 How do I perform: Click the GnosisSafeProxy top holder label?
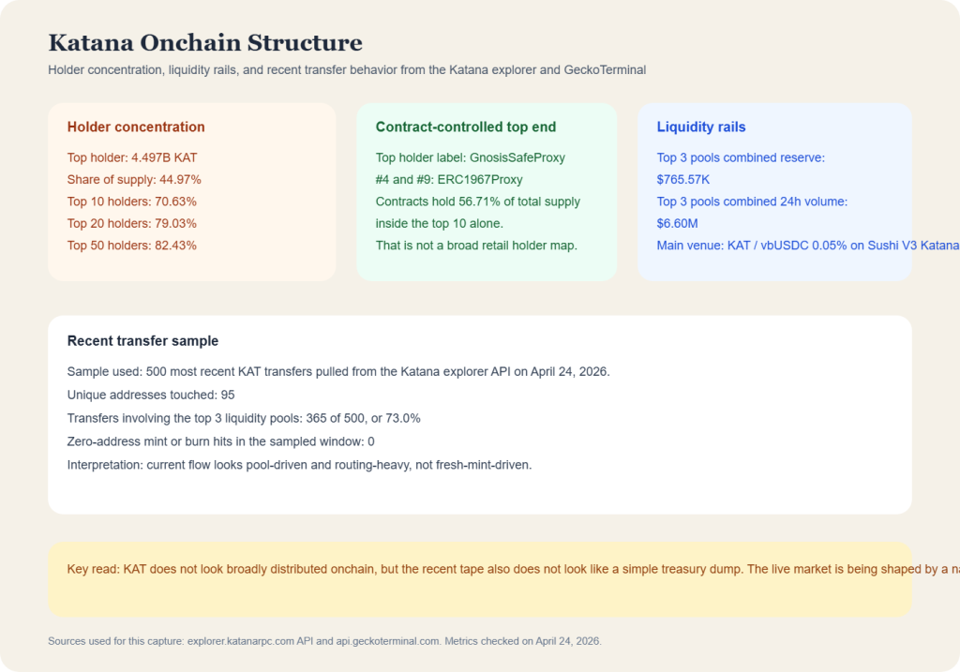coord(470,157)
